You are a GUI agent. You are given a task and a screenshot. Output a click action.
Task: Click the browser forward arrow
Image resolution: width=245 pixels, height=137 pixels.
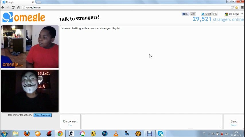click(x=8, y=7)
